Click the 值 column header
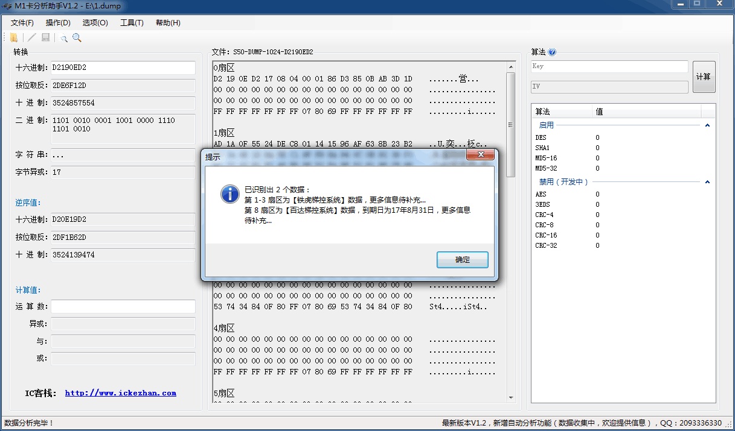 click(x=647, y=112)
